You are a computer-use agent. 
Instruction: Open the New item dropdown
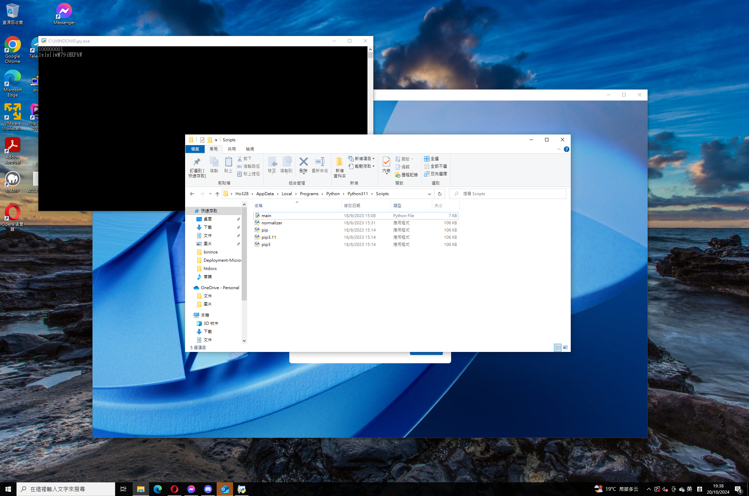click(362, 159)
